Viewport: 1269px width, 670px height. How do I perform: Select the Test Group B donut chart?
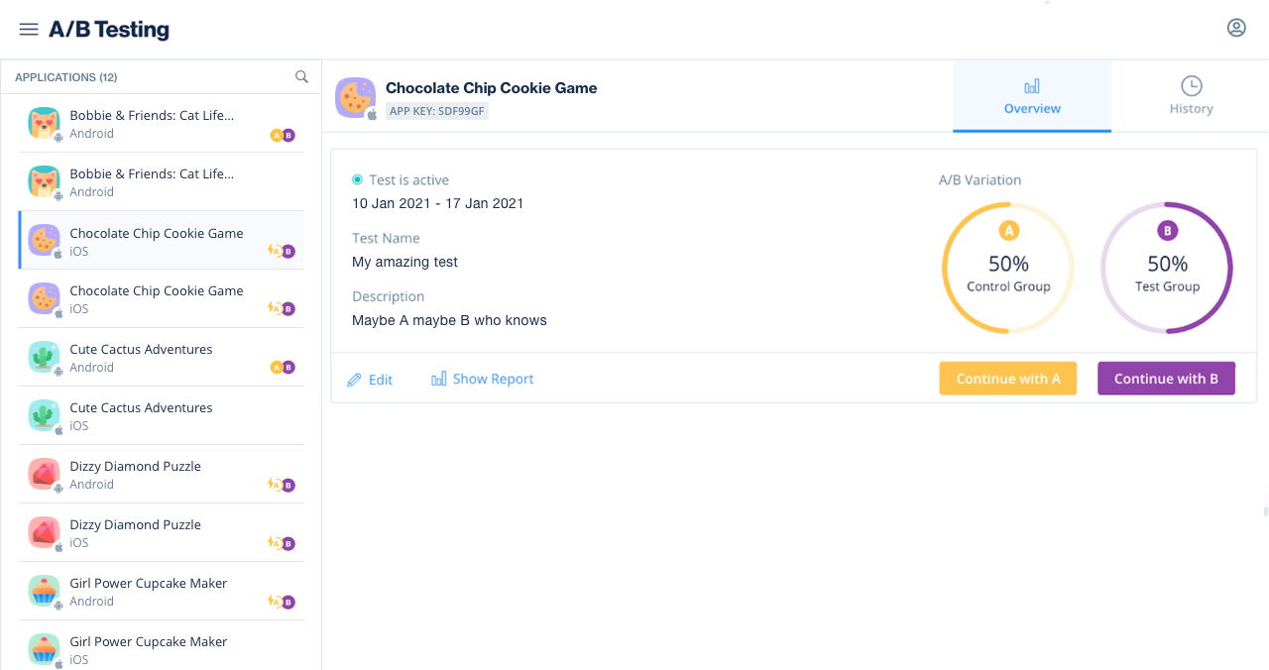pyautogui.click(x=1167, y=269)
